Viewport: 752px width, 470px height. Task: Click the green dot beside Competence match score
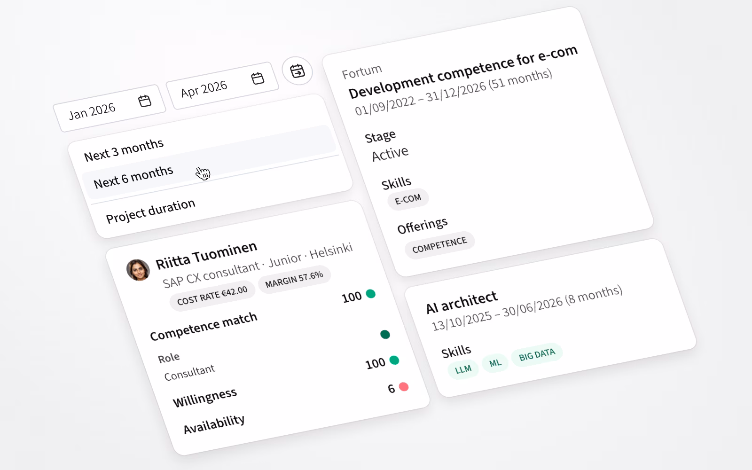369,294
